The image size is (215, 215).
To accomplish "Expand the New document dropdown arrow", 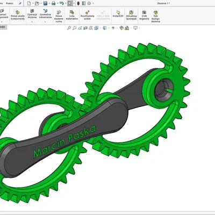I will [33, 3].
